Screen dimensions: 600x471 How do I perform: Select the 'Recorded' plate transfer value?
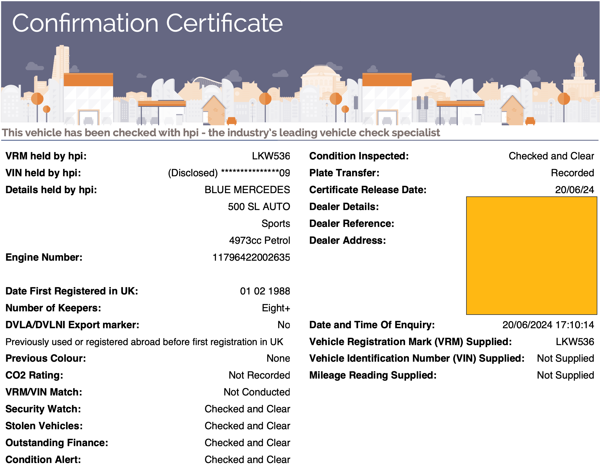[x=572, y=173]
